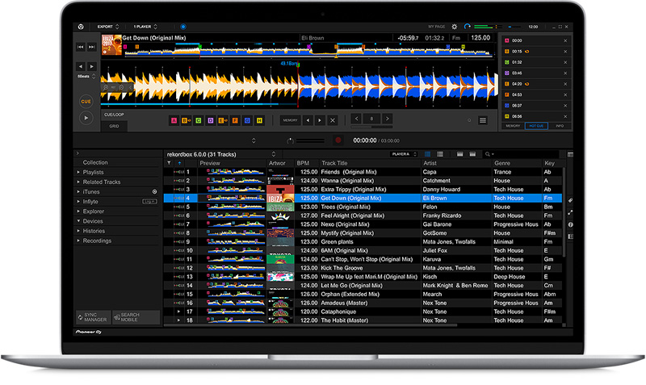Image resolution: width=646 pixels, height=385 pixels.
Task: Click the MEMORY cue button
Action: click(x=290, y=120)
